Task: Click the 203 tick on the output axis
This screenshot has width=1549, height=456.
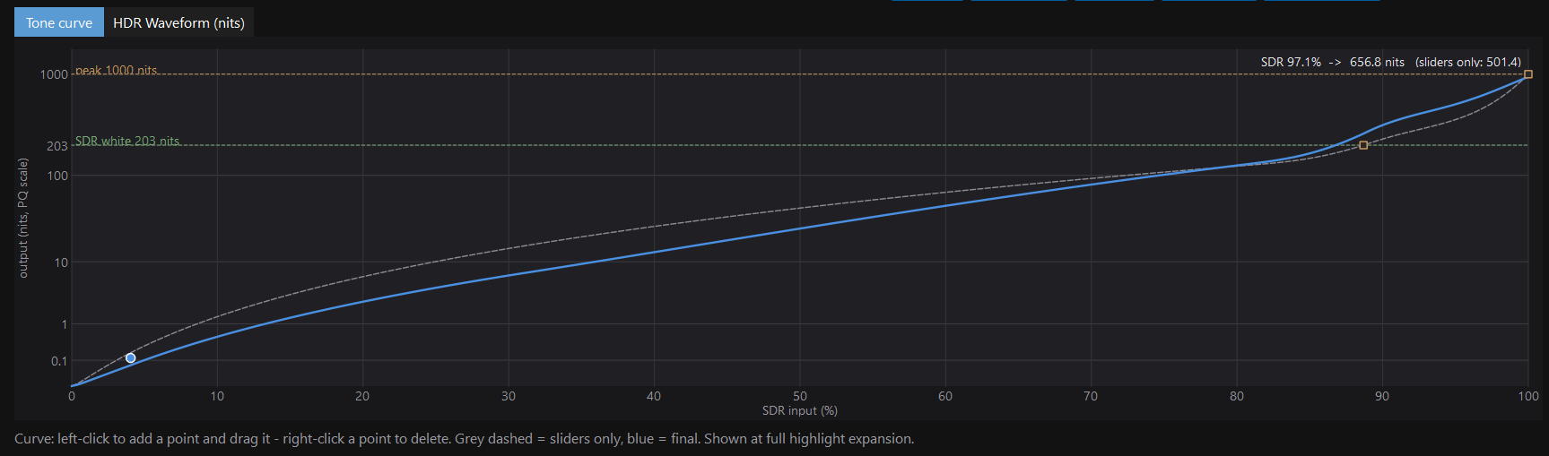Action: coord(57,146)
